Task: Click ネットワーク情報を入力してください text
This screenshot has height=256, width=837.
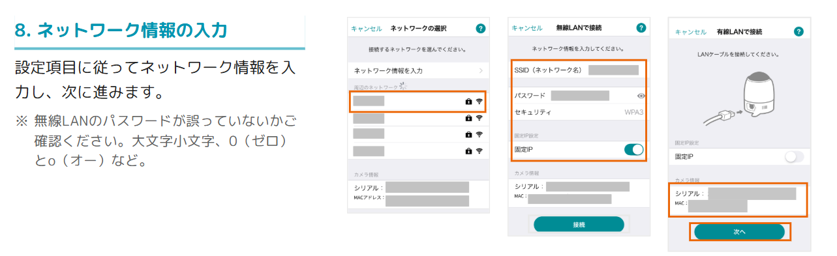Action: [x=578, y=48]
